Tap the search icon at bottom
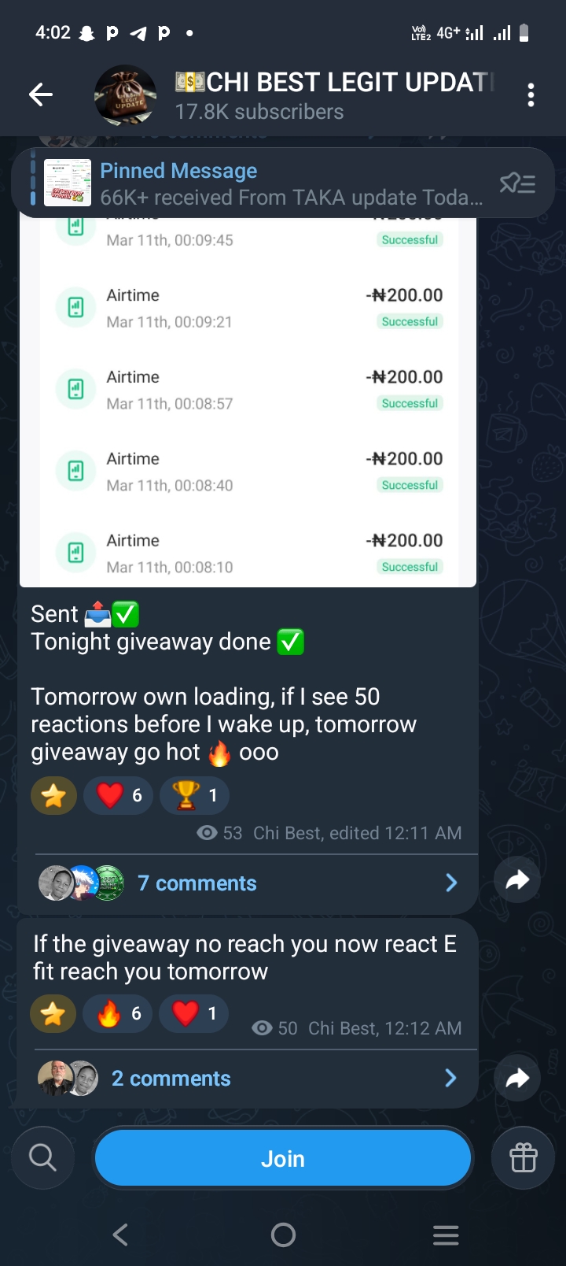566x1266 pixels. coord(42,1158)
